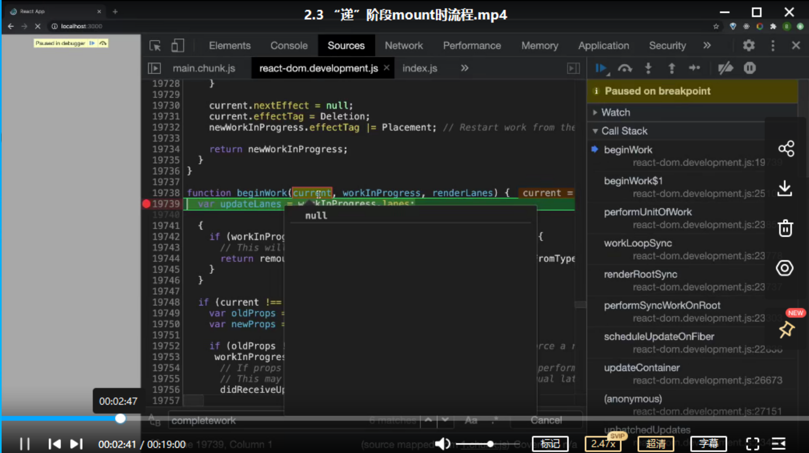The height and width of the screenshot is (453, 809).
Task: Select the inspect element picker icon
Action: (x=155, y=46)
